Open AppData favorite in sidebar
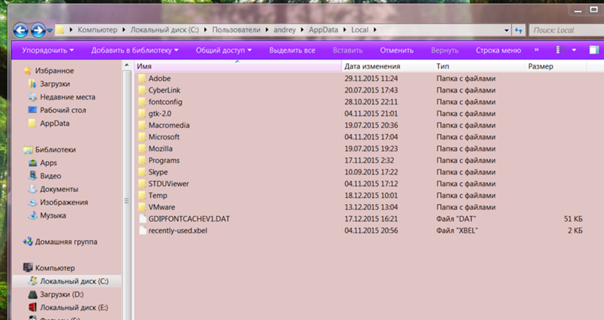This screenshot has width=604, height=320. pyautogui.click(x=54, y=123)
